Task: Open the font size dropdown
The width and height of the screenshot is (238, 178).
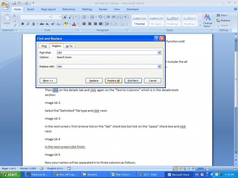Action: [x=60, y=17]
